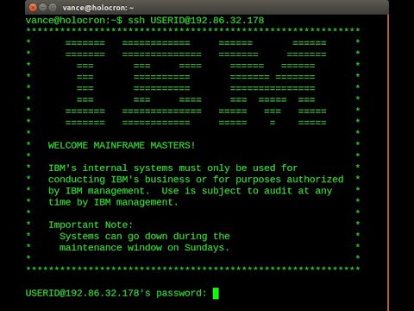Click the line 'IBM's internal systems must only be used for'
The width and height of the screenshot is (414, 311).
[x=172, y=168]
